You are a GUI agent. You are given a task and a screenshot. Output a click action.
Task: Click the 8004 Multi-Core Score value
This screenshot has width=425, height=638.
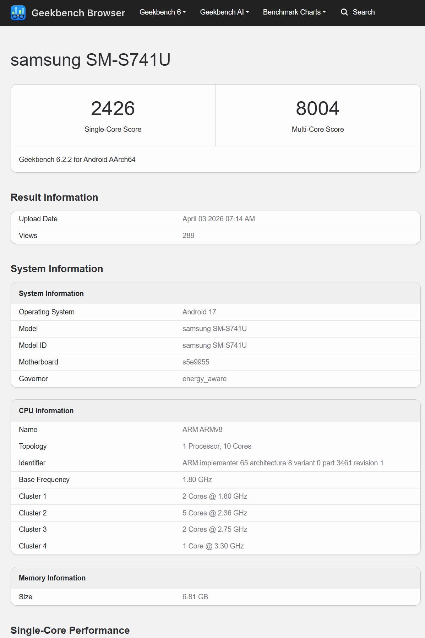[x=317, y=108]
